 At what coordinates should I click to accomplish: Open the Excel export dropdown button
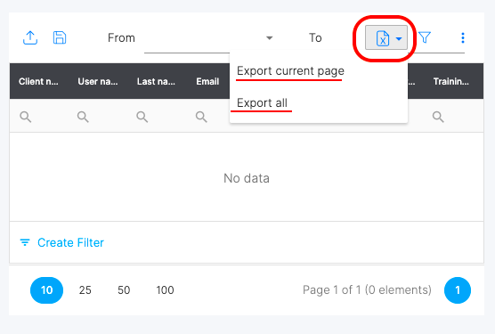click(386, 38)
